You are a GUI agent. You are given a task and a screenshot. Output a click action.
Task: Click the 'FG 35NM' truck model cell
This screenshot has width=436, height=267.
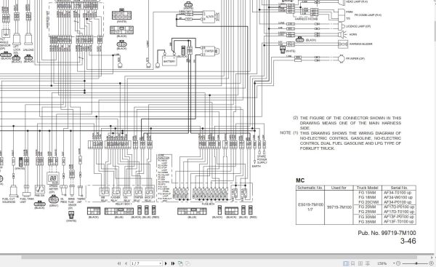tap(367, 222)
